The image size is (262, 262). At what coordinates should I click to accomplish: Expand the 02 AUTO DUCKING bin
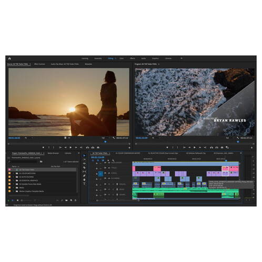[14, 177]
